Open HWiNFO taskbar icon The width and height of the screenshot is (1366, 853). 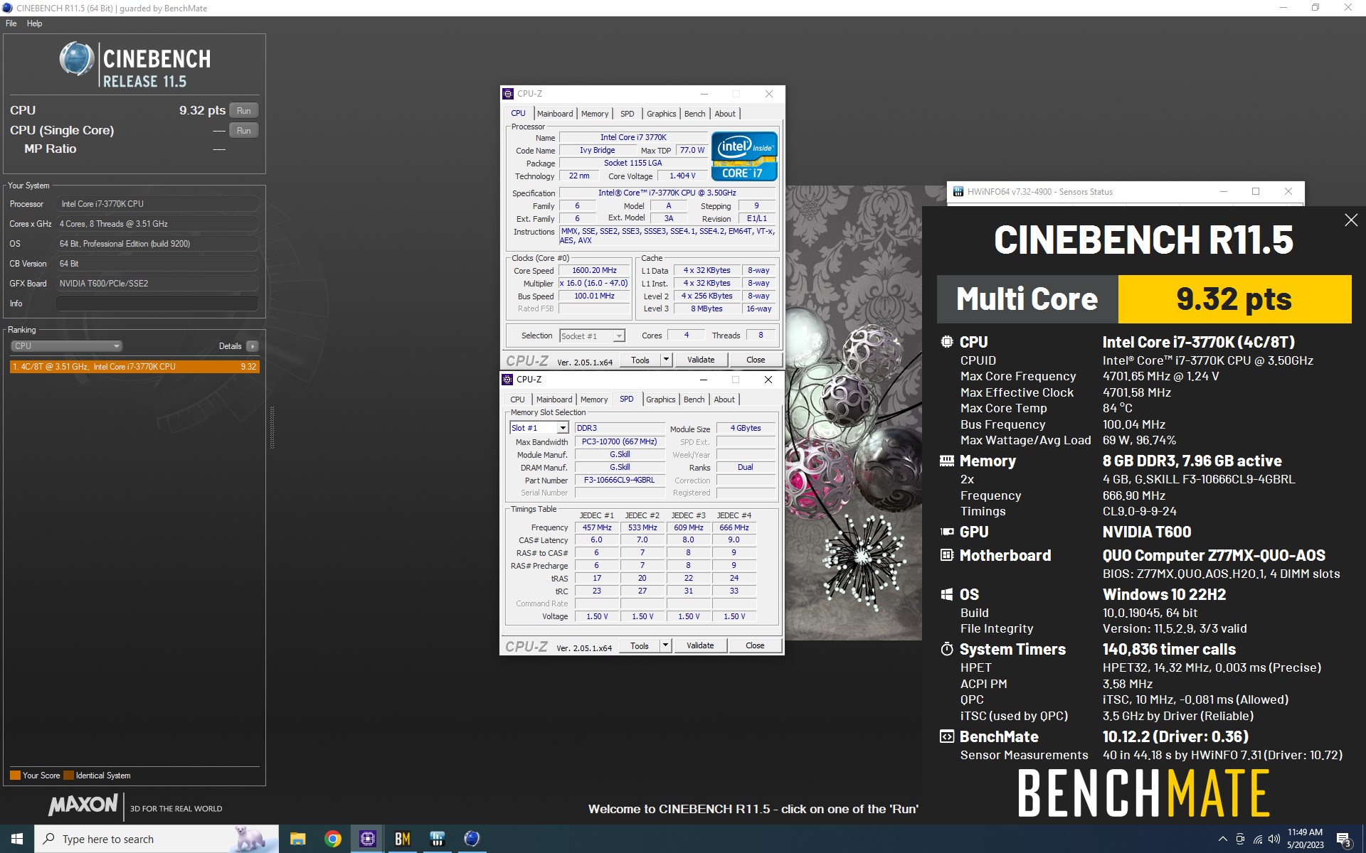pos(437,839)
